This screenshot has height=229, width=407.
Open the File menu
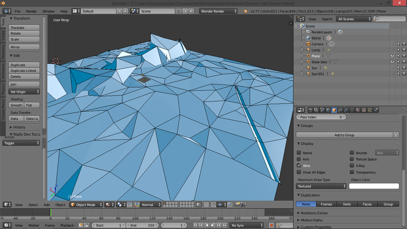pyautogui.click(x=18, y=11)
